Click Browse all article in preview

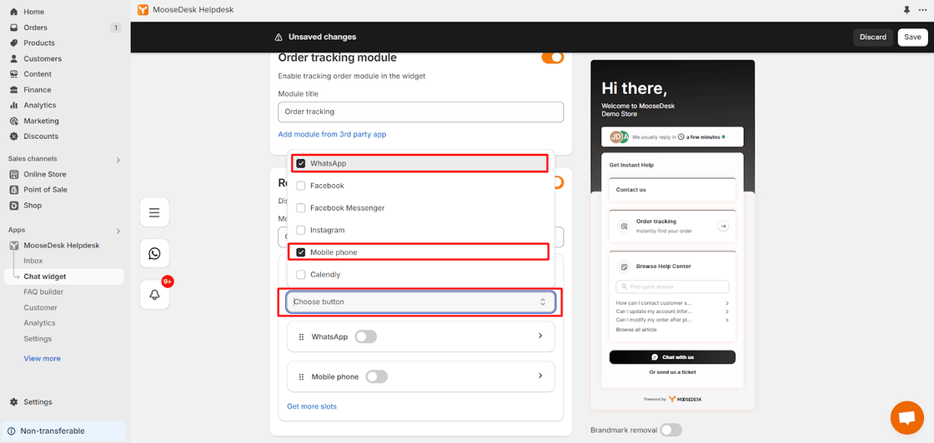pyautogui.click(x=636, y=330)
